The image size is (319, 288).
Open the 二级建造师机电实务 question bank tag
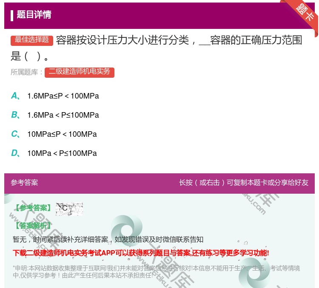tap(80, 72)
